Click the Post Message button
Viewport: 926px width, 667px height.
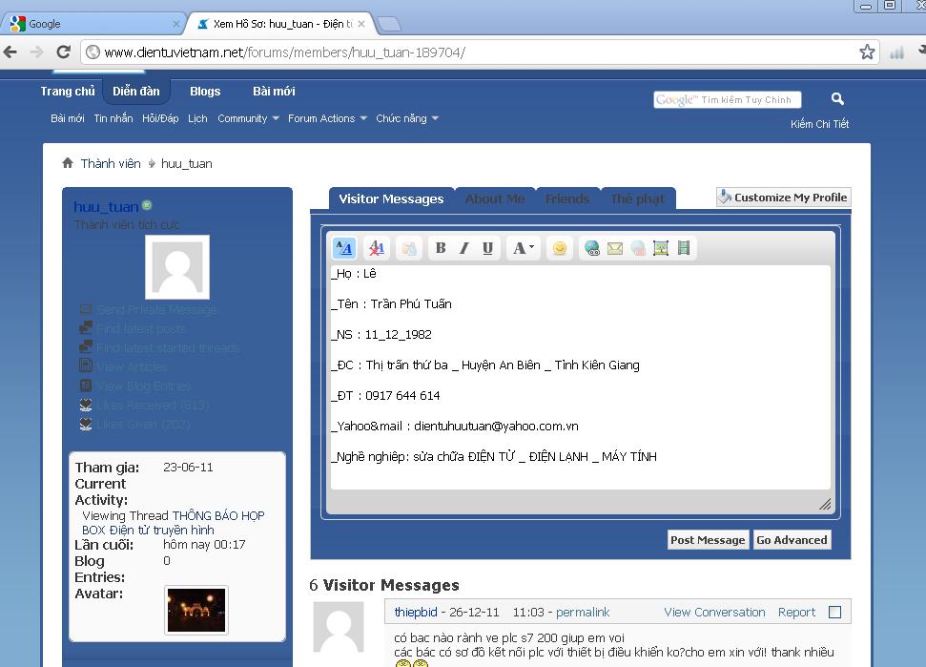[708, 540]
